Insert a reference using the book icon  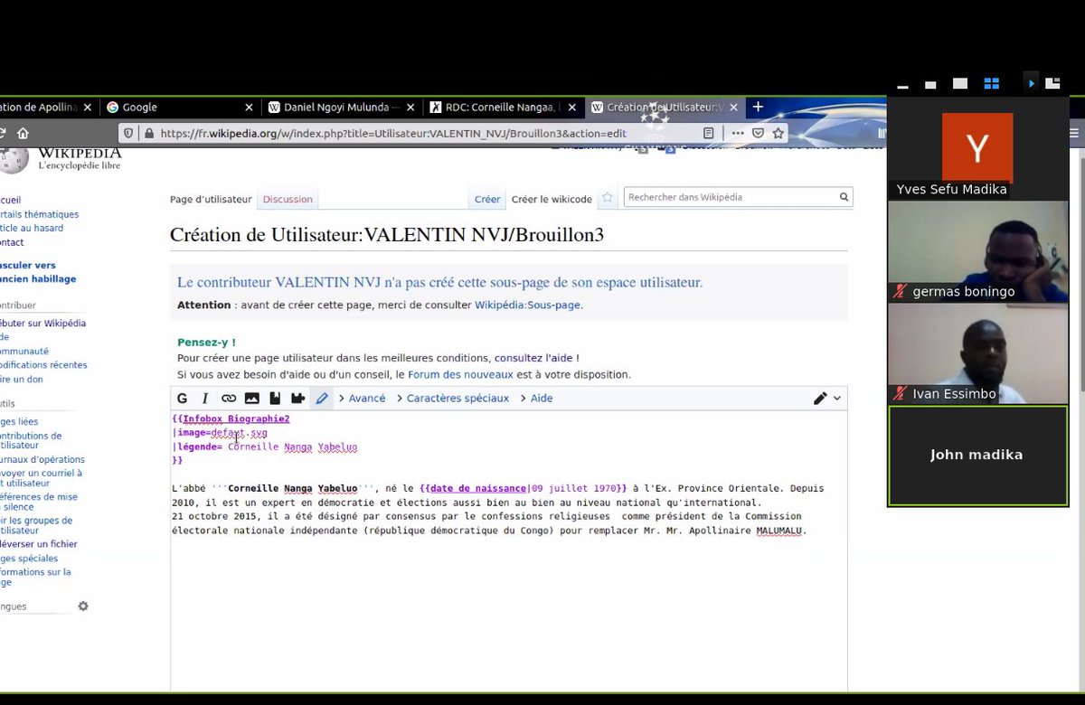coord(275,398)
